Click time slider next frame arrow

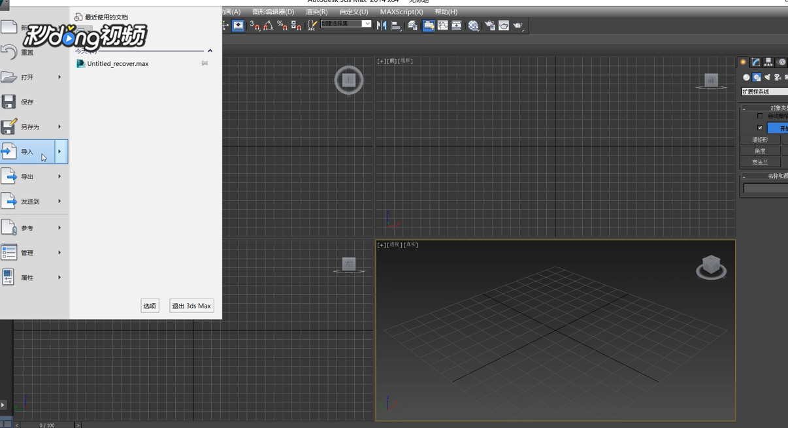78,425
